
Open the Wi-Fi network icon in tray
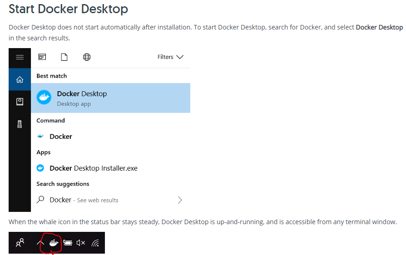95,243
